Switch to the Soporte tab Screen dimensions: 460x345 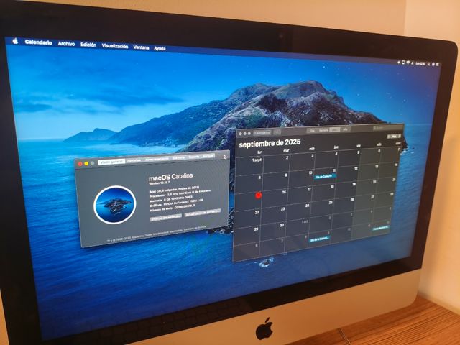[194, 157]
